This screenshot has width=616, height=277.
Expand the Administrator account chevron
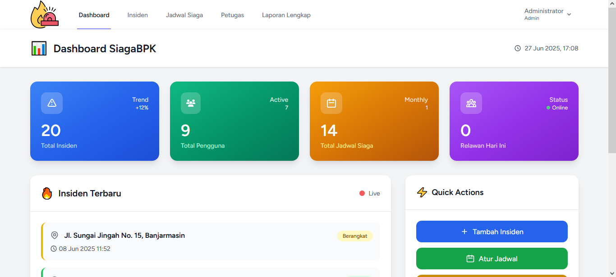pos(569,14)
